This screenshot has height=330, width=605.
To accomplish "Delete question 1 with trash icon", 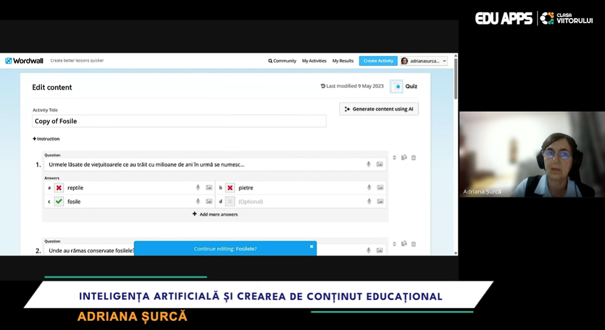I will (414, 158).
